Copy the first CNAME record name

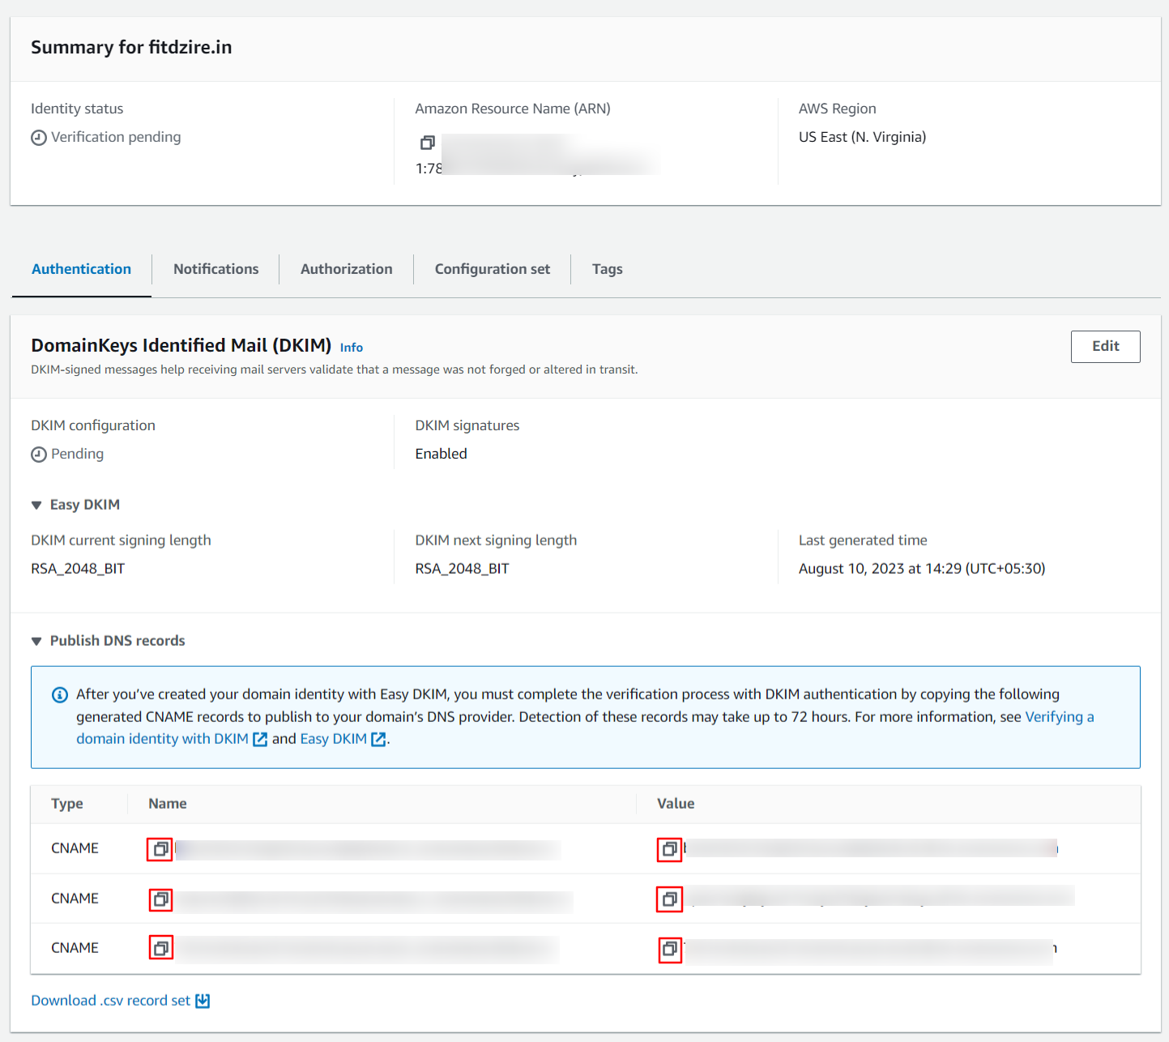[x=160, y=849]
